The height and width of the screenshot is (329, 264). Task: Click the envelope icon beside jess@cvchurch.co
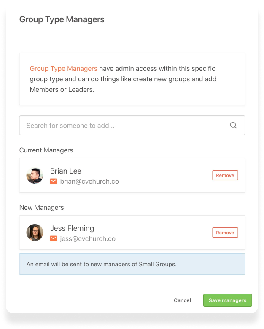pyautogui.click(x=54, y=239)
